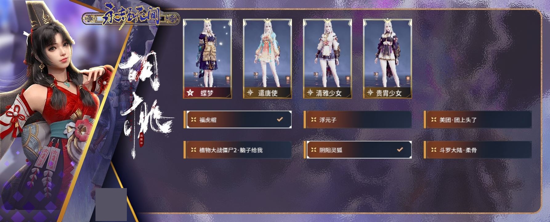
Task: Pick the 斗罗大陆·柔骨 item
Action: [478, 150]
